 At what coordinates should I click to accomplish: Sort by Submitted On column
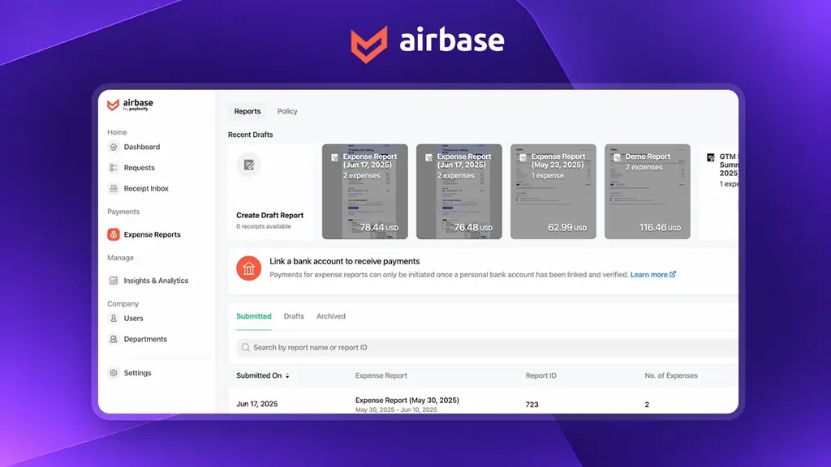tap(263, 375)
